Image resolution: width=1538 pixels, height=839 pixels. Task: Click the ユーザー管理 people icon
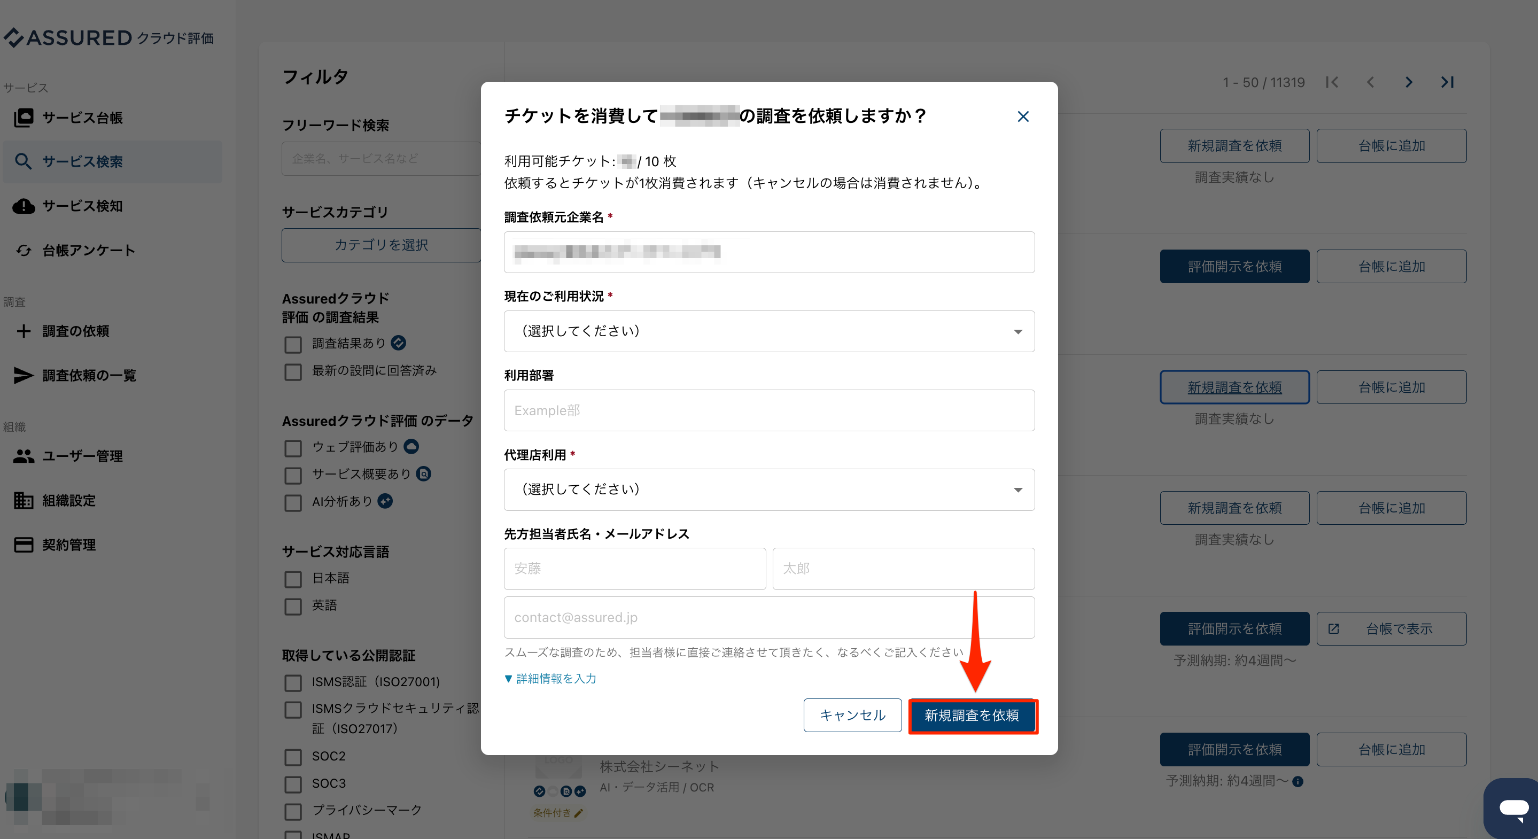pos(24,456)
